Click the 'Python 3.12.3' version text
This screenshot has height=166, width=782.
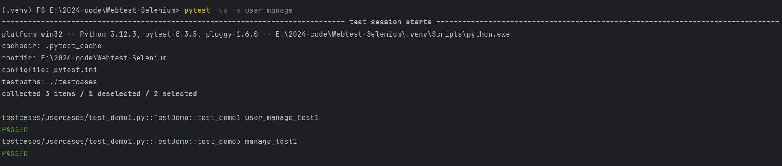(108, 34)
